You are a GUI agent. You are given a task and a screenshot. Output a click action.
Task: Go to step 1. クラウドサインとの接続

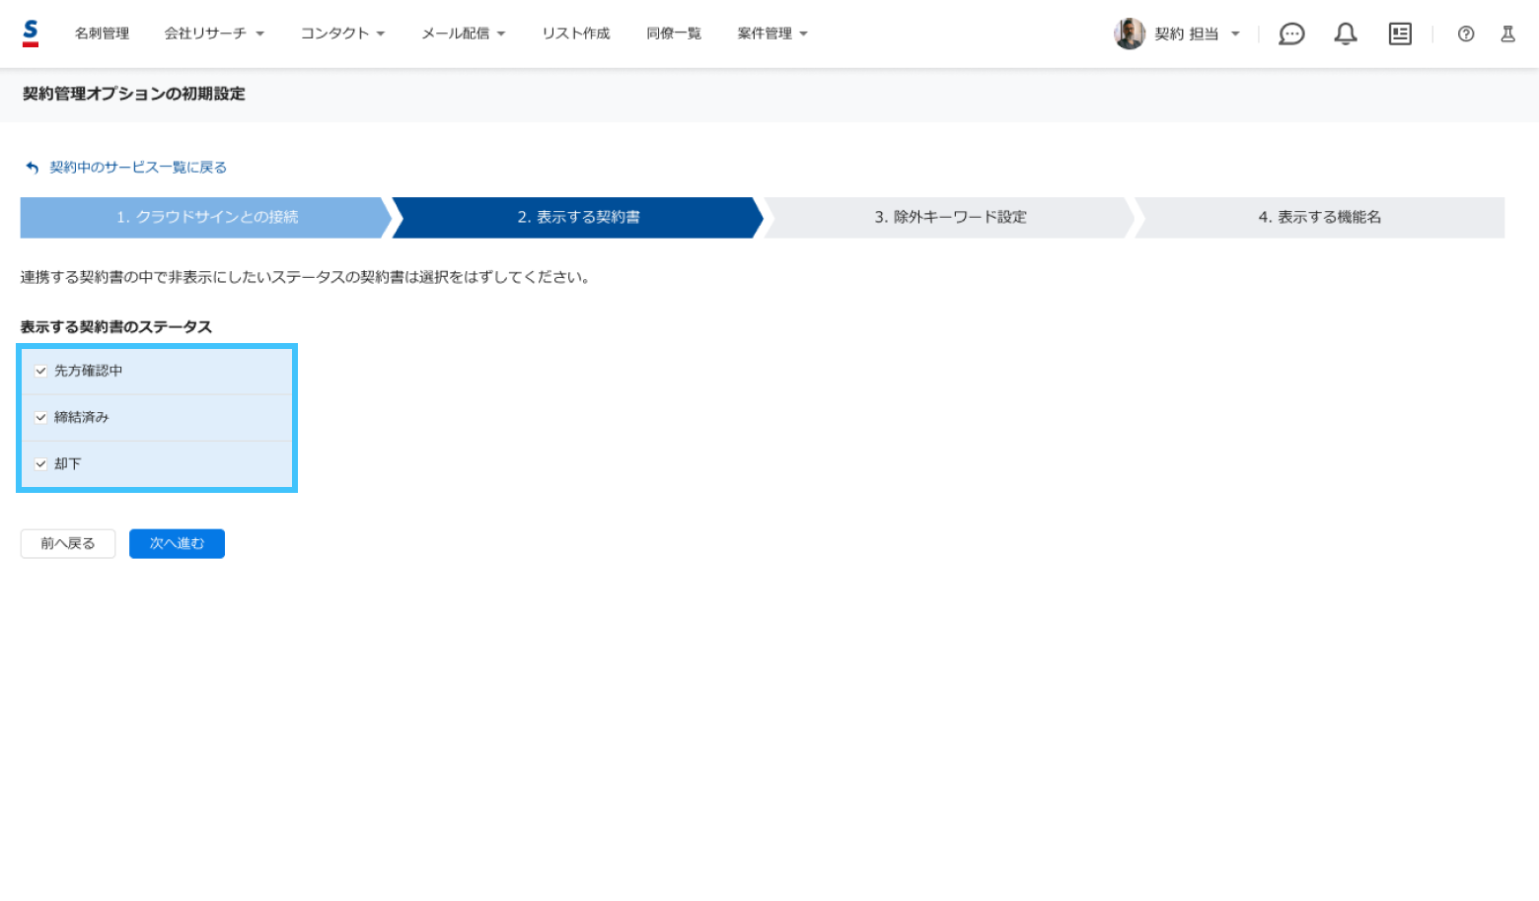206,217
